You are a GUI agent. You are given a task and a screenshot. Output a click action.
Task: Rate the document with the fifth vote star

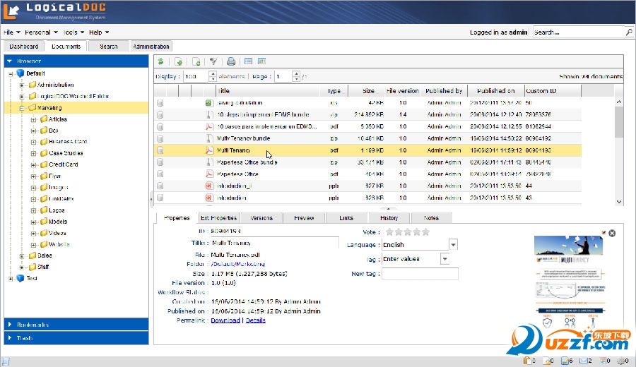click(x=425, y=231)
